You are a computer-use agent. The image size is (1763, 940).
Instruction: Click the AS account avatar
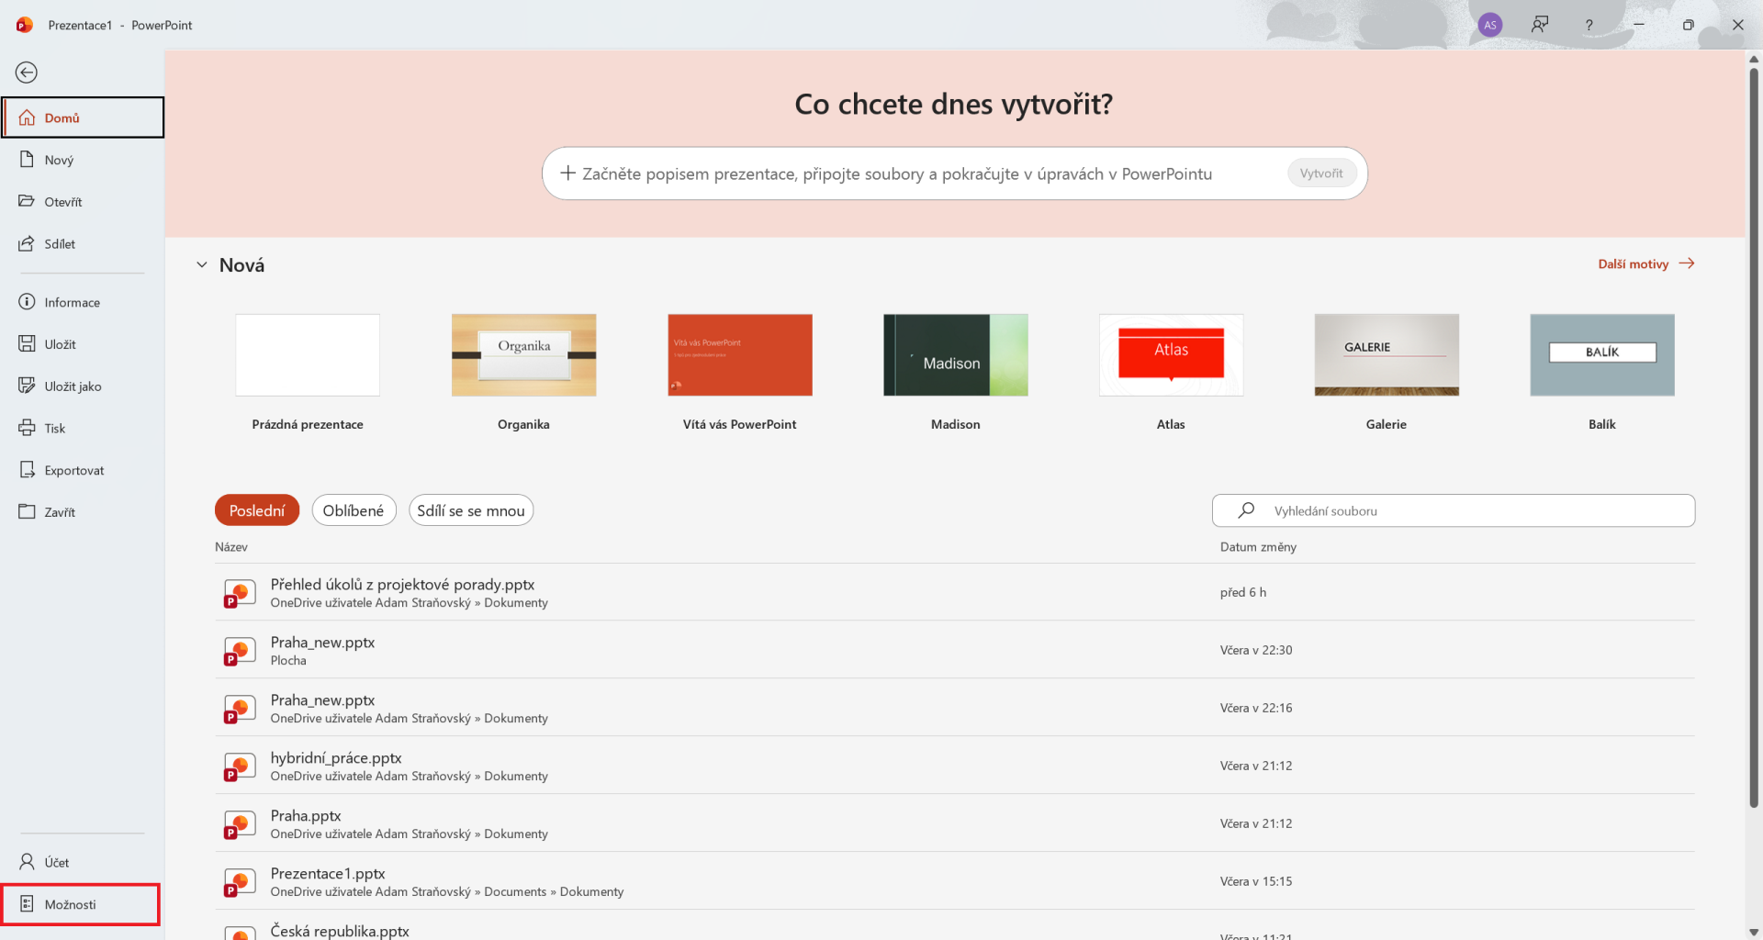click(x=1490, y=25)
